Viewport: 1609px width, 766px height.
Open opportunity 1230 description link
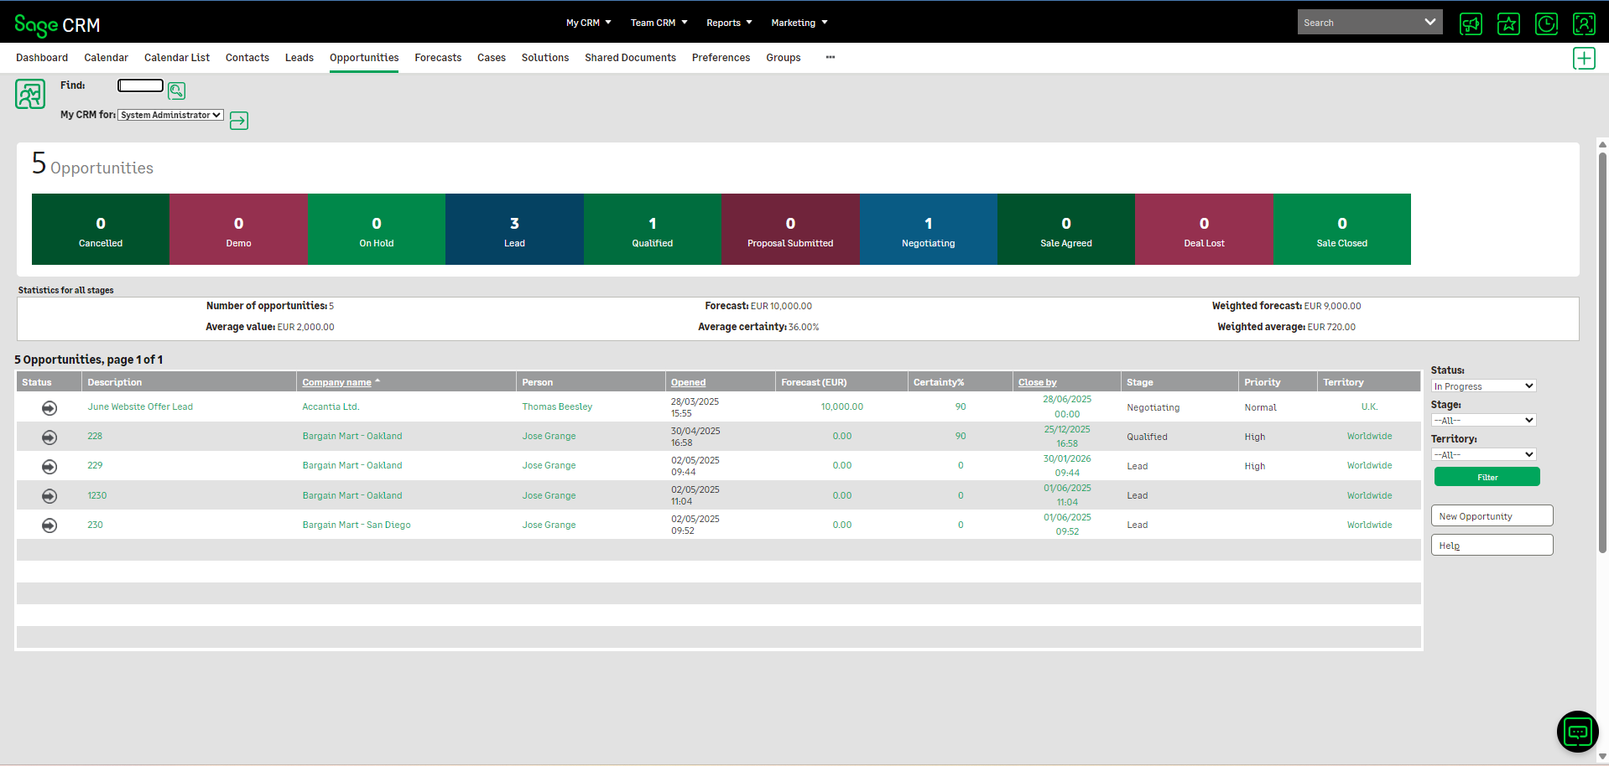click(x=97, y=495)
